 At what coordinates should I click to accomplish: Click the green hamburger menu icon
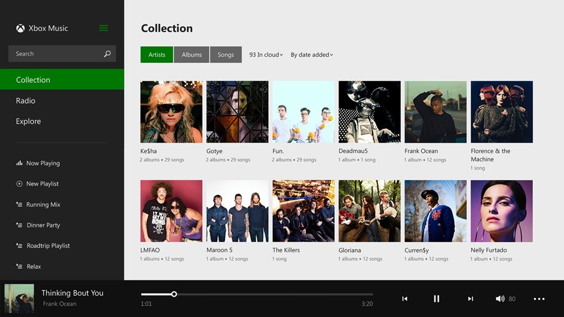pyautogui.click(x=104, y=28)
